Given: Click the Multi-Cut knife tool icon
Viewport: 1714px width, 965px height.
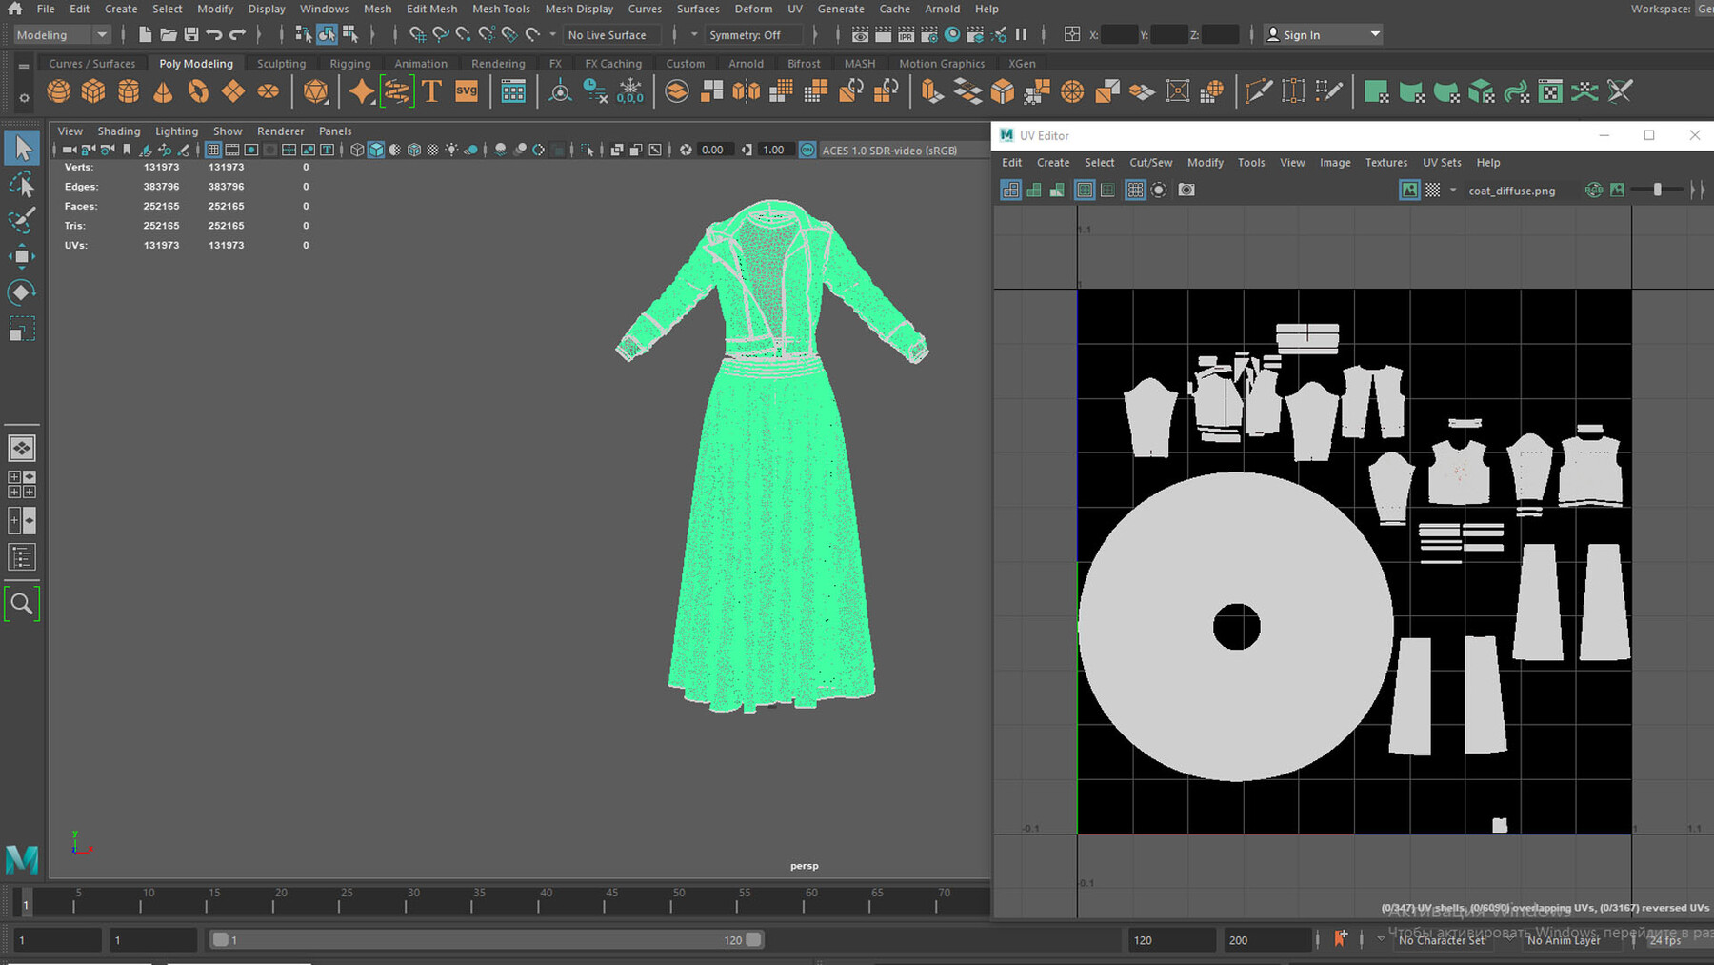Looking at the screenshot, I should click(x=1258, y=91).
